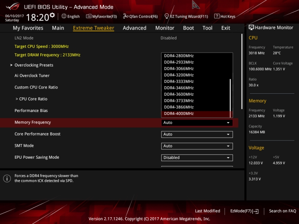This screenshot has height=224, width=299.
Task: Click Last Modified button
Action: (x=207, y=211)
